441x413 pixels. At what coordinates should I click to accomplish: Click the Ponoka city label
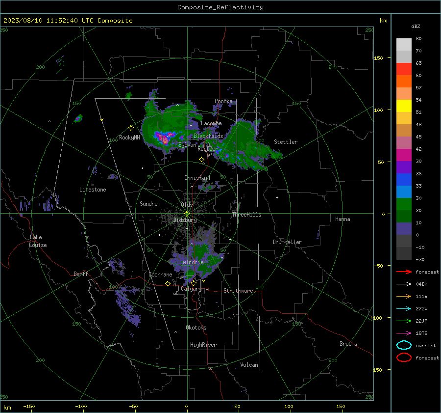pyautogui.click(x=223, y=101)
